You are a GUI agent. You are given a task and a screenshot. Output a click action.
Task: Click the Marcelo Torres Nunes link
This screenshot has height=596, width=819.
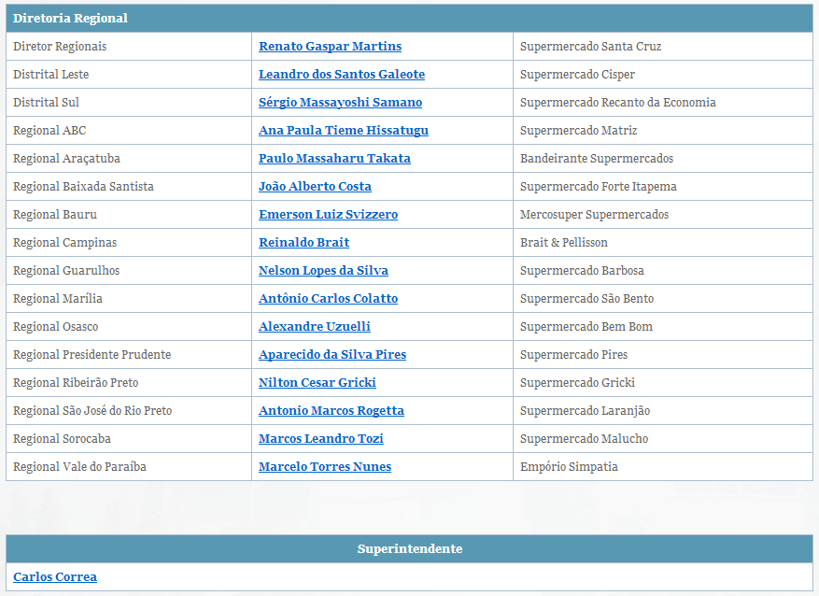click(325, 467)
